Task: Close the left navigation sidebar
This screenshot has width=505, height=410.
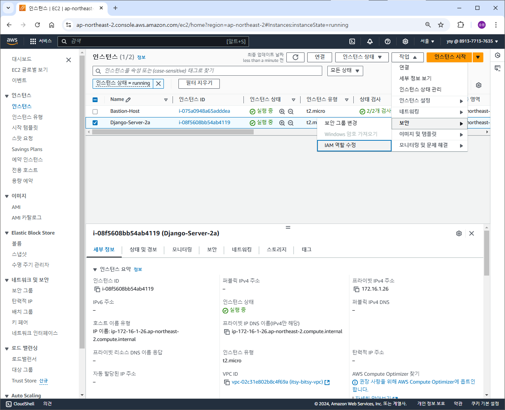Action: pyautogui.click(x=69, y=60)
